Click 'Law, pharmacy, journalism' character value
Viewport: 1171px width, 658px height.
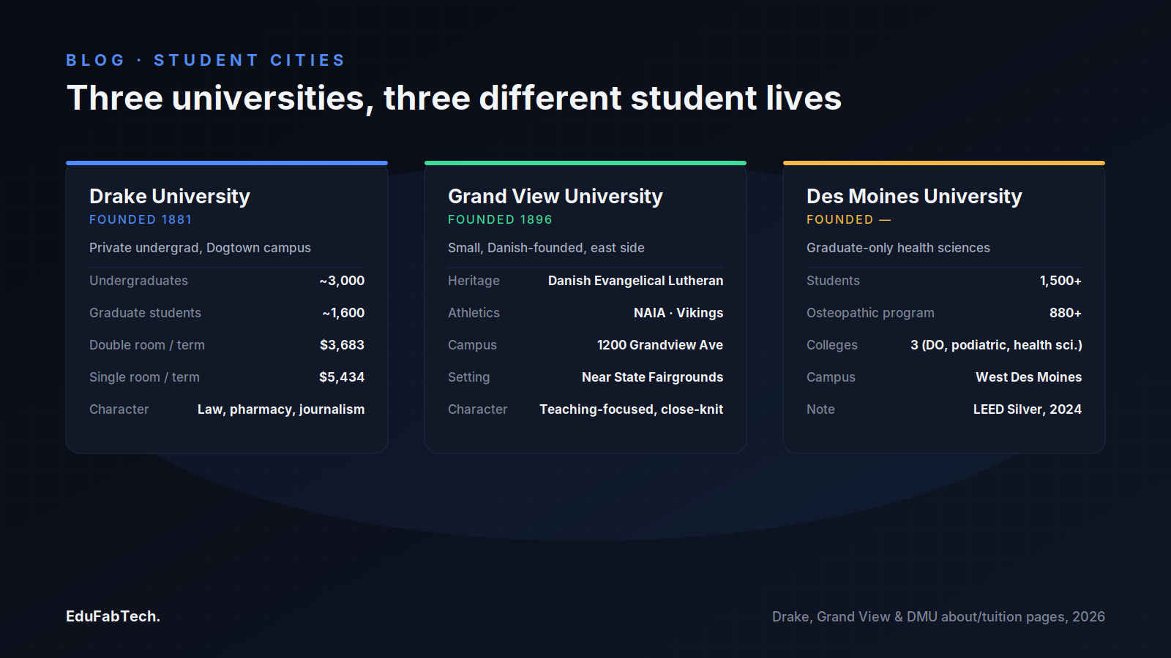281,409
